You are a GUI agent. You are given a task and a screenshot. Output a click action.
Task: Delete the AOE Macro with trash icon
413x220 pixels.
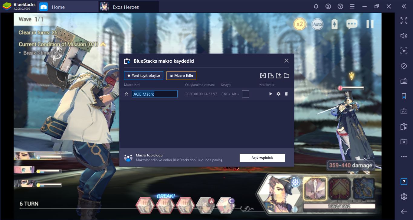(x=286, y=94)
